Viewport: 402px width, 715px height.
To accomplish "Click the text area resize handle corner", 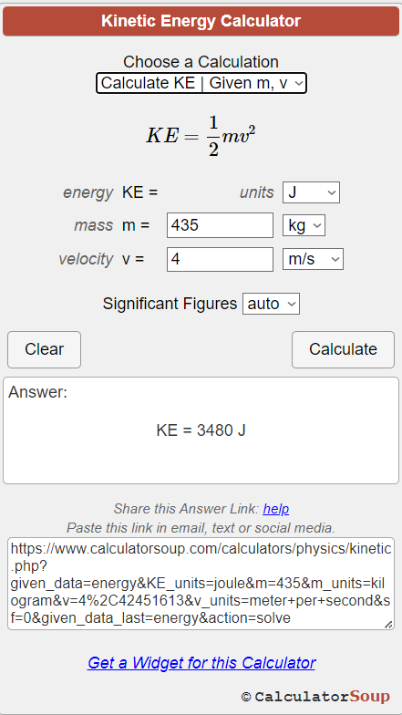I will click(388, 625).
